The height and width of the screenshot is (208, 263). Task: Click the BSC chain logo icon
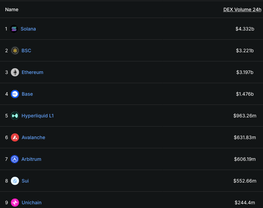(15, 51)
